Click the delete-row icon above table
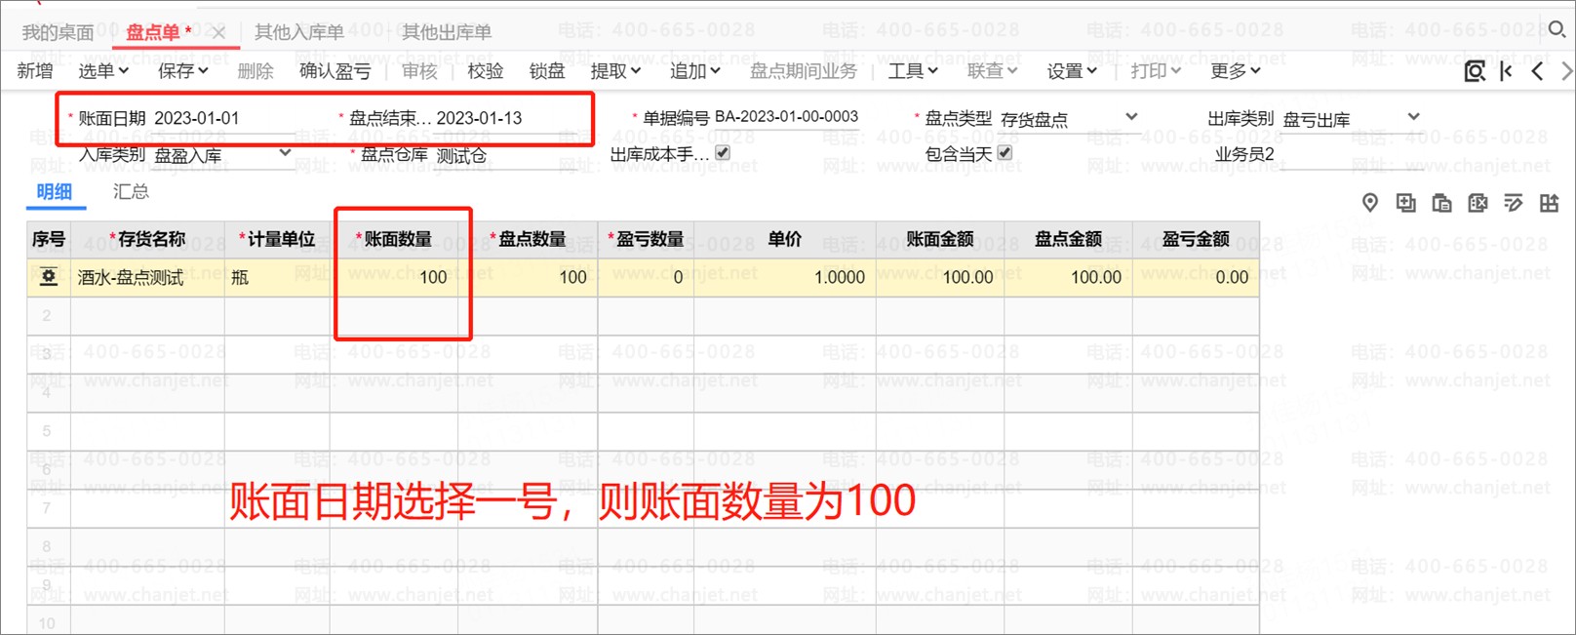 point(1477,203)
